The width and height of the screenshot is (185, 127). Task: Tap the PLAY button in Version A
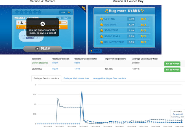tap(43, 49)
